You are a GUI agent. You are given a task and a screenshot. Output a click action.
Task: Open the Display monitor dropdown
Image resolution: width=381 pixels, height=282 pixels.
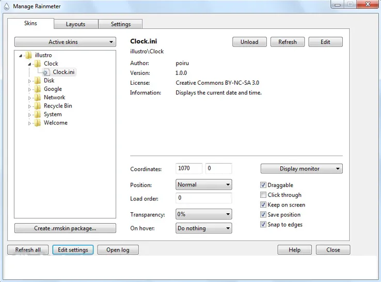pos(301,169)
